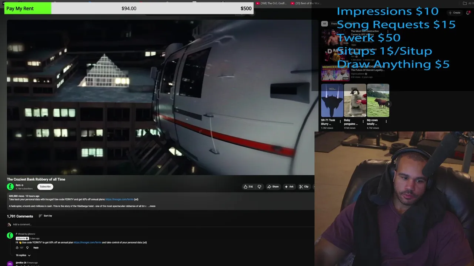Open the My cows totally short thumbnail

tap(378, 100)
